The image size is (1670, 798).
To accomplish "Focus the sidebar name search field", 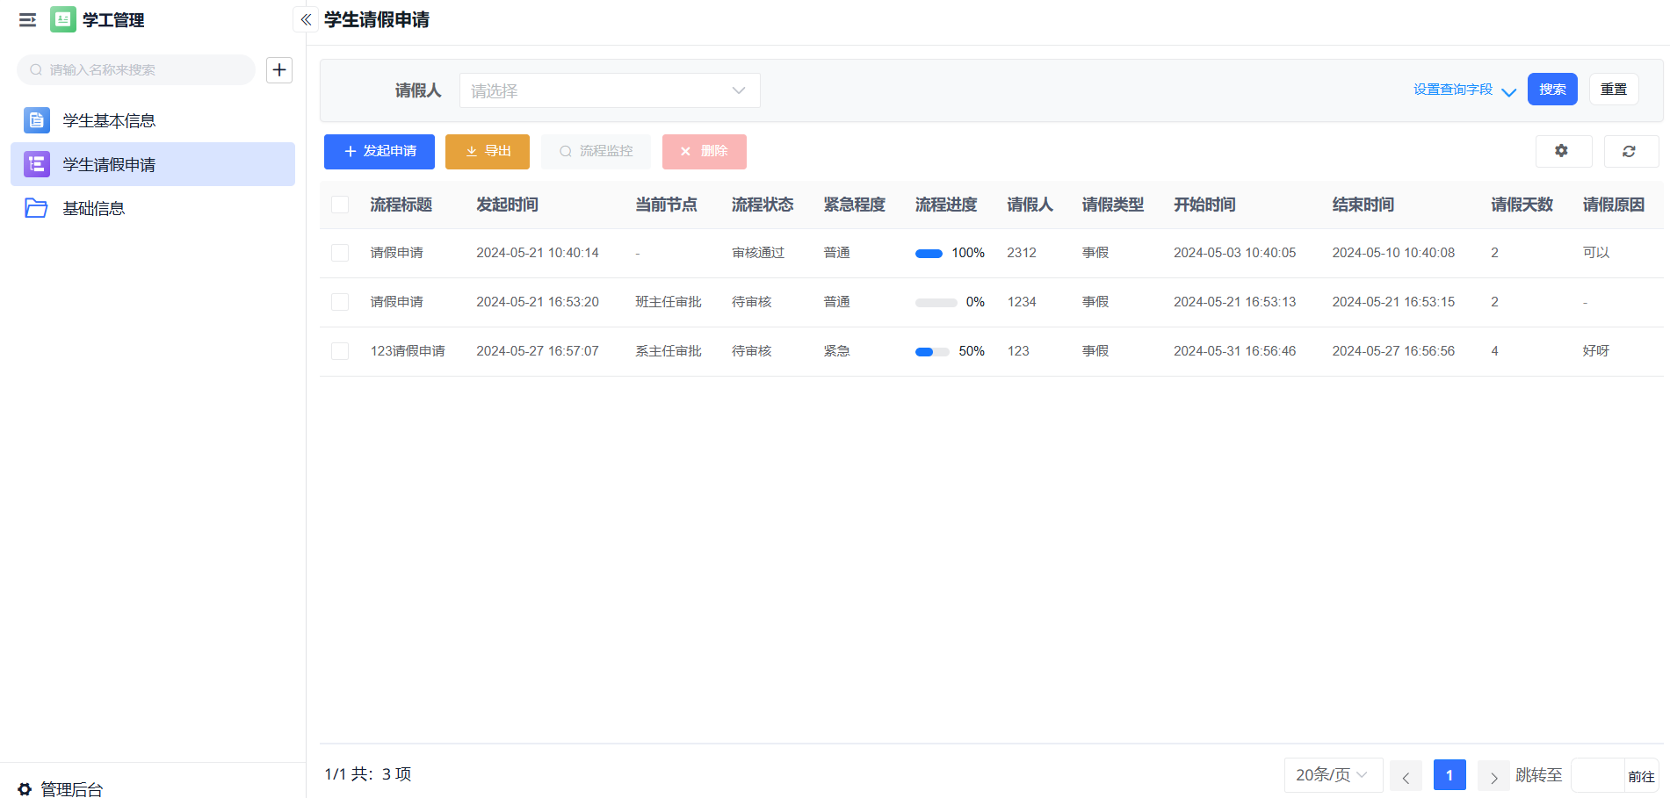I will coord(136,69).
